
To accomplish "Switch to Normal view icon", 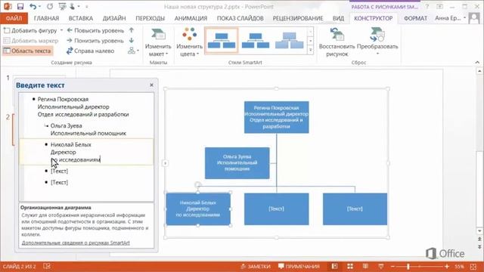I will [334, 267].
